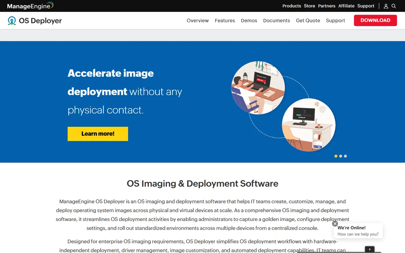The image size is (405, 253).
Task: Open Support in the product navigation
Action: pos(335,20)
